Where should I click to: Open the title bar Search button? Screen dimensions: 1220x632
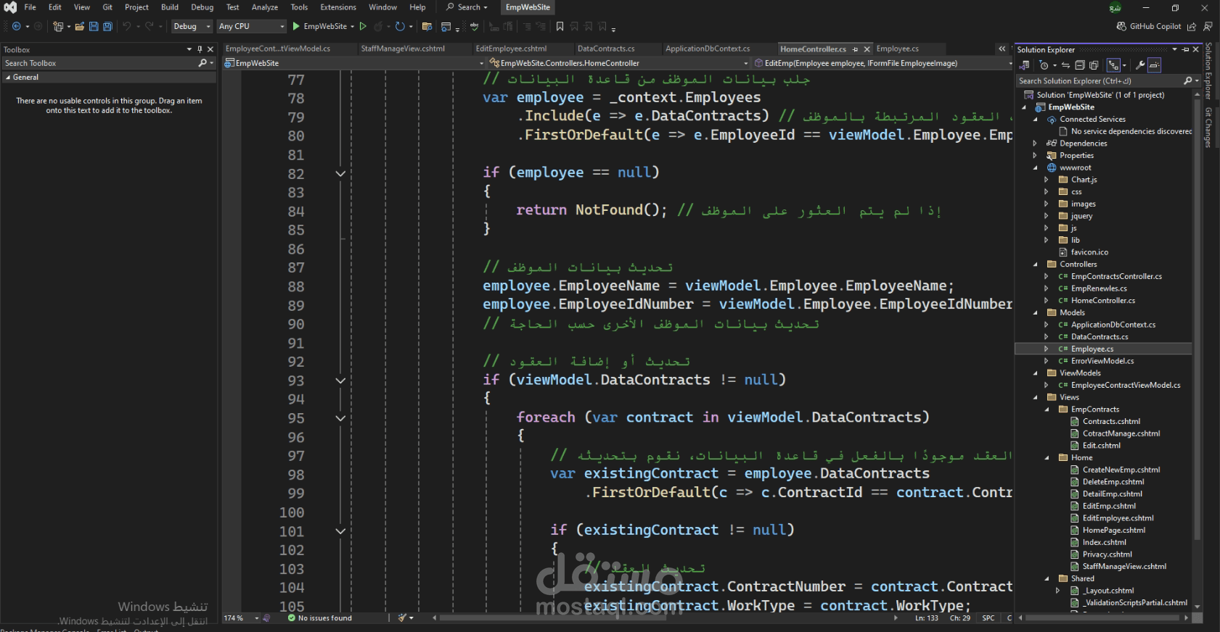(466, 7)
